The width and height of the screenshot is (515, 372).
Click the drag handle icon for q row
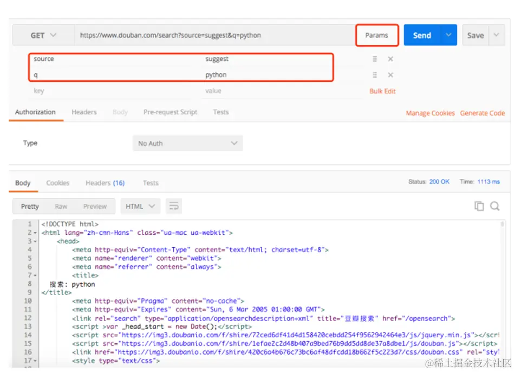coord(375,75)
